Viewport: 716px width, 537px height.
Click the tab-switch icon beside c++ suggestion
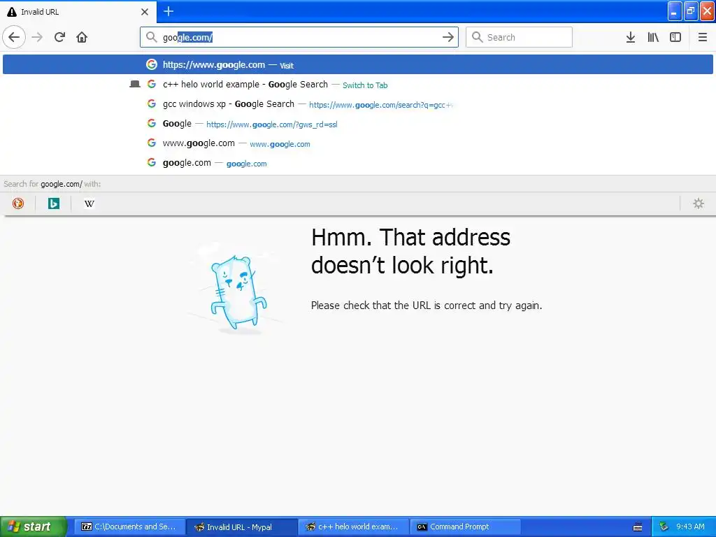coord(135,84)
